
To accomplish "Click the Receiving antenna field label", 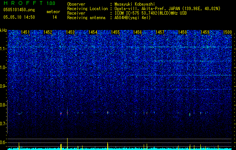I will (x=86, y=18).
